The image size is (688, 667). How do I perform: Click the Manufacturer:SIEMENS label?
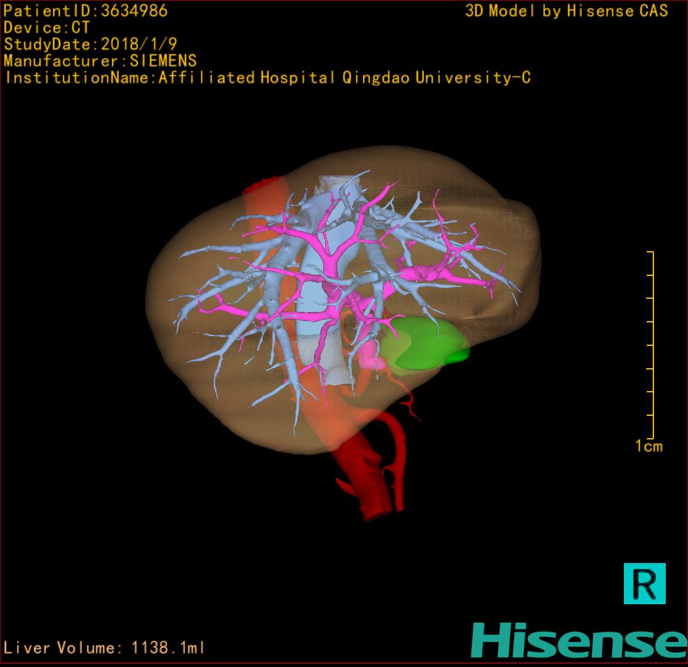[x=100, y=61]
